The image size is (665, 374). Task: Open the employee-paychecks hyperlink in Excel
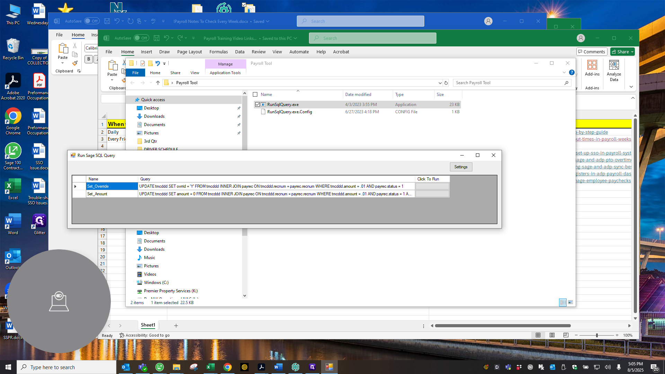coord(604,181)
